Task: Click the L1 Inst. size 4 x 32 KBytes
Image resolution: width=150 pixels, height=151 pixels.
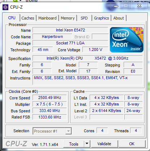Action: click(x=107, y=104)
